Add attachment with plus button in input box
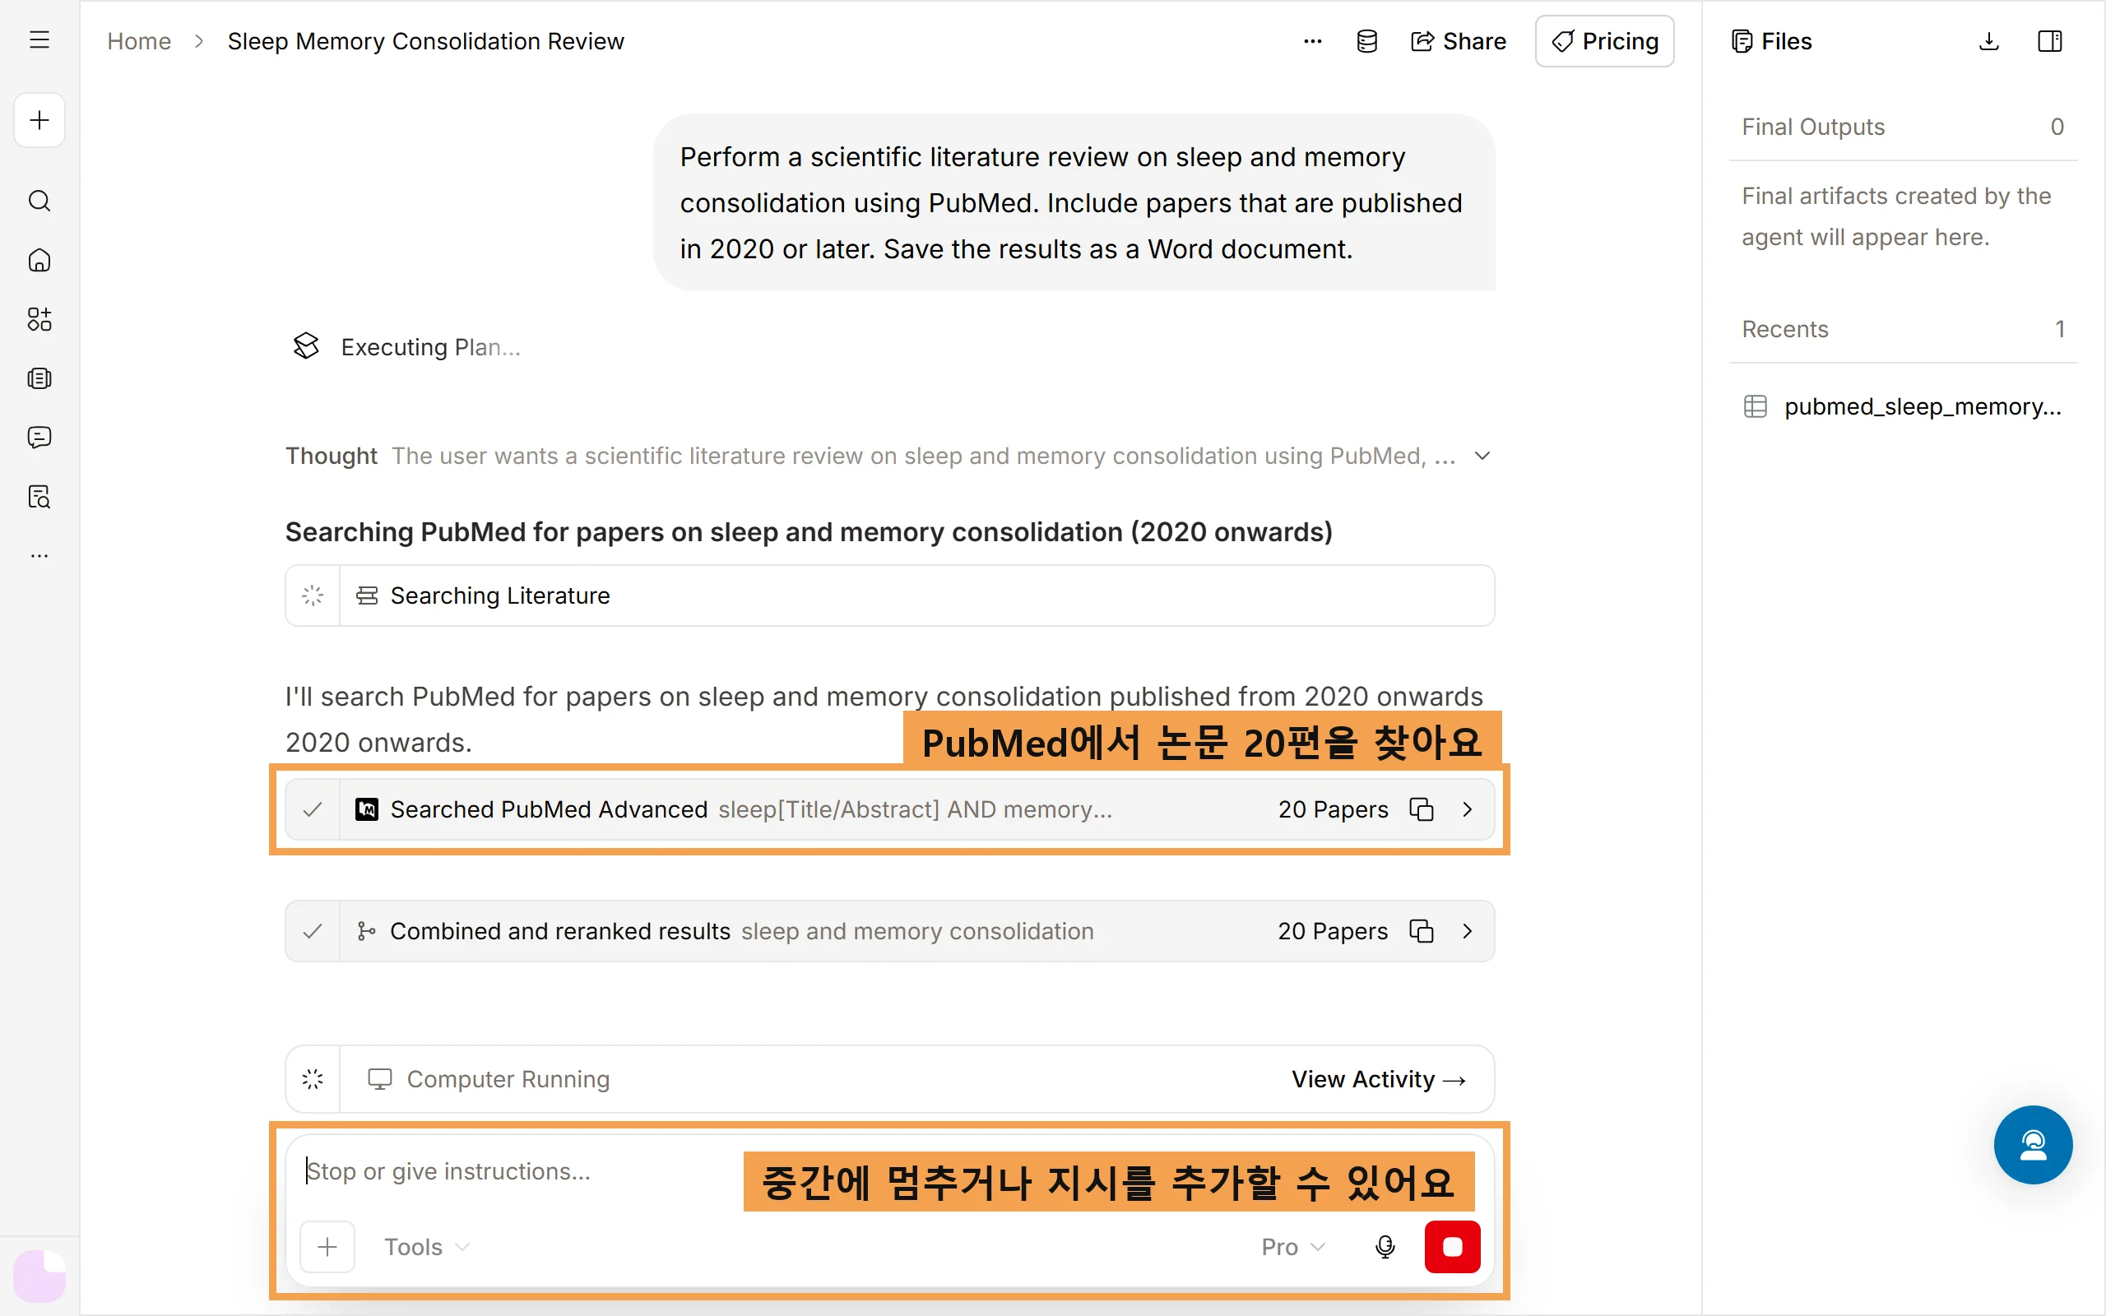The image size is (2106, 1316). (327, 1246)
